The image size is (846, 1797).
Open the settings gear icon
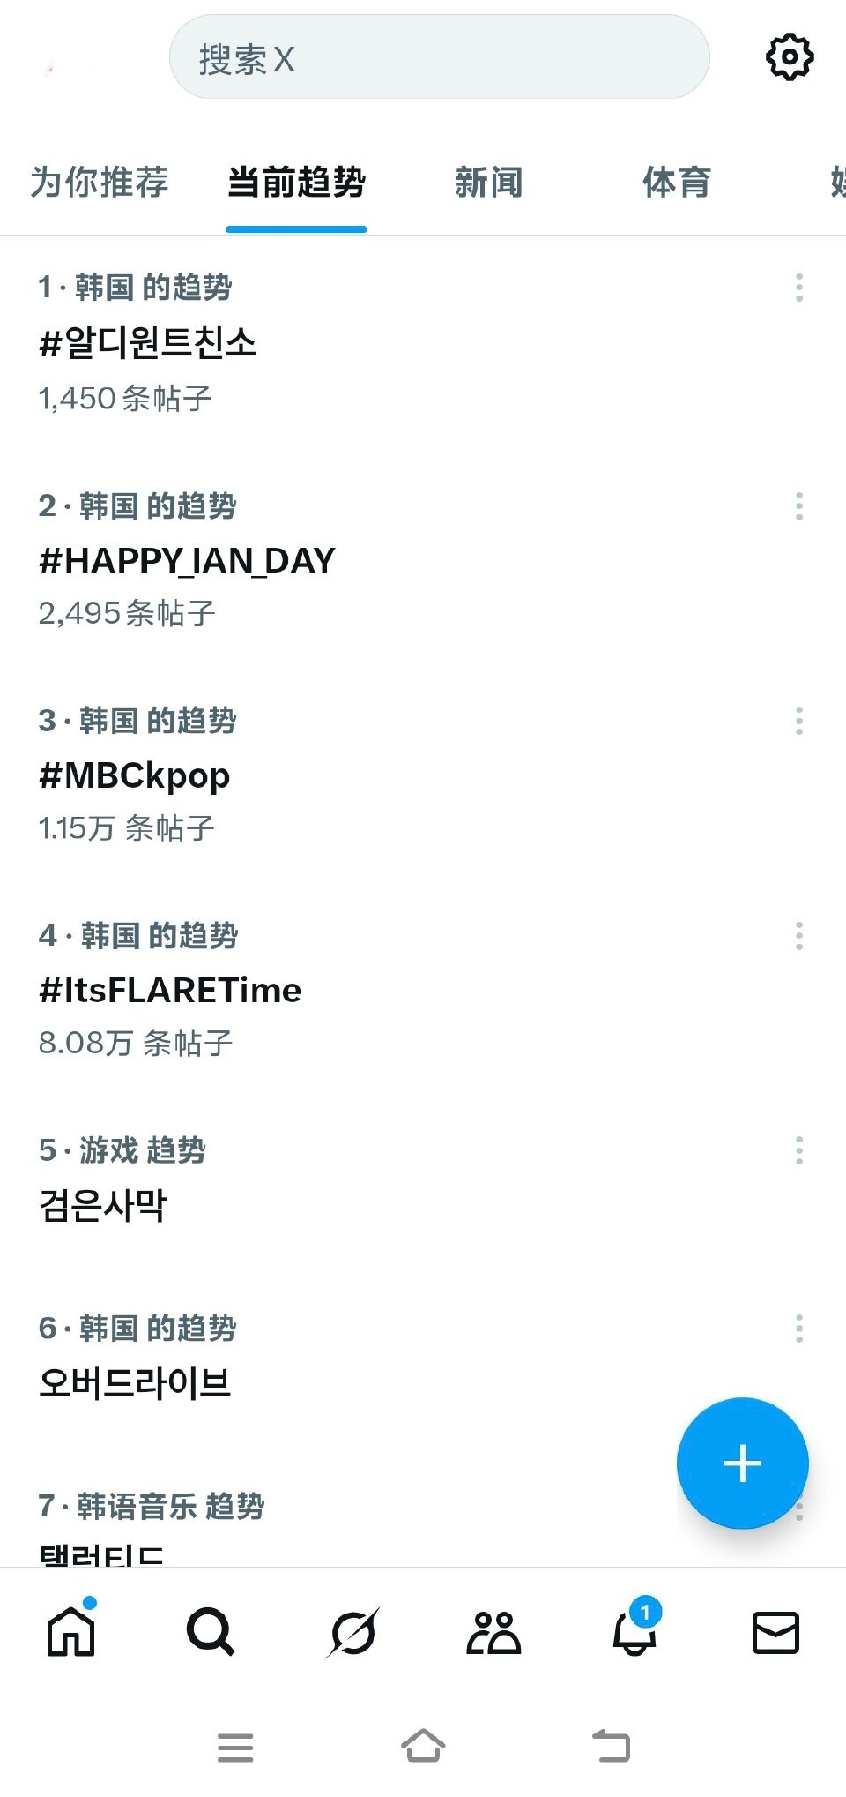click(789, 57)
